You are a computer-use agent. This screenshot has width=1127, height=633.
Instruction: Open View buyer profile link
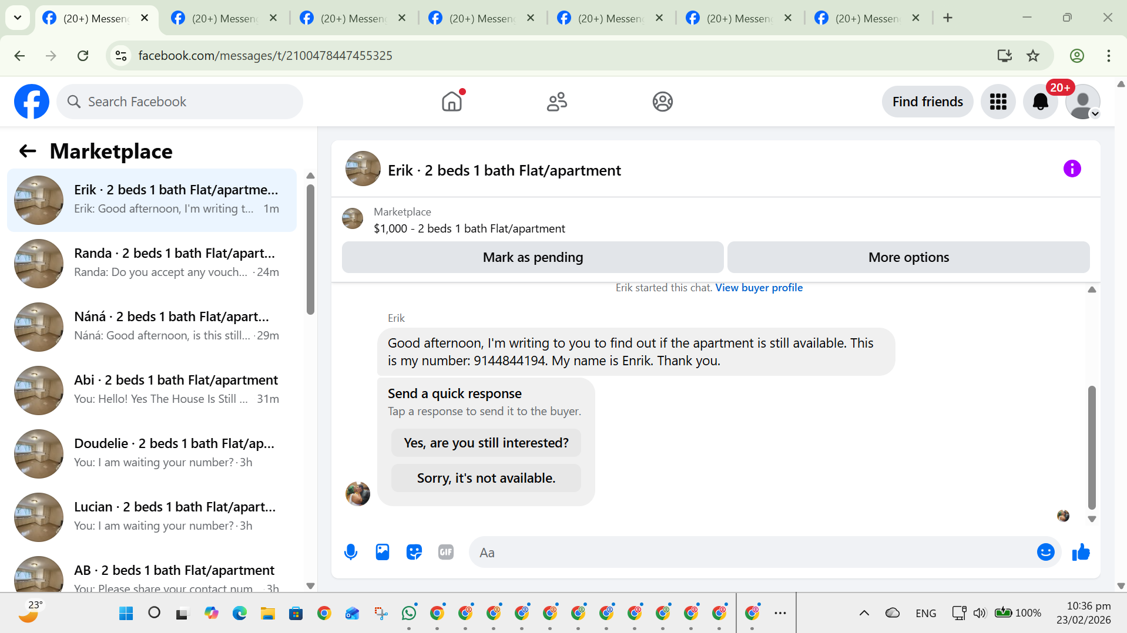click(759, 288)
